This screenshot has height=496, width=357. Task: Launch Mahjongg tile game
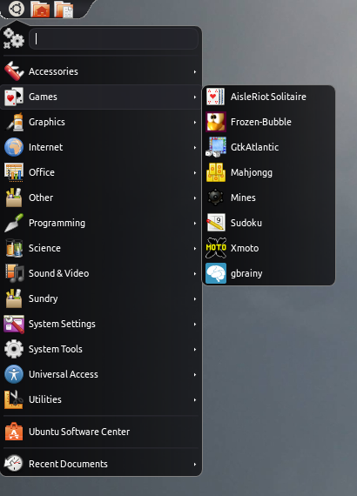click(x=268, y=172)
